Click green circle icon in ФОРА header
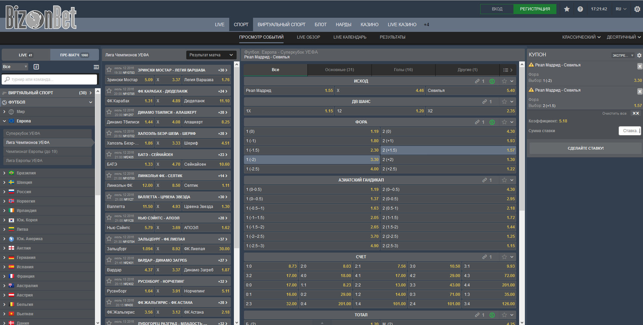Viewport: 643px width, 325px height. tap(492, 122)
